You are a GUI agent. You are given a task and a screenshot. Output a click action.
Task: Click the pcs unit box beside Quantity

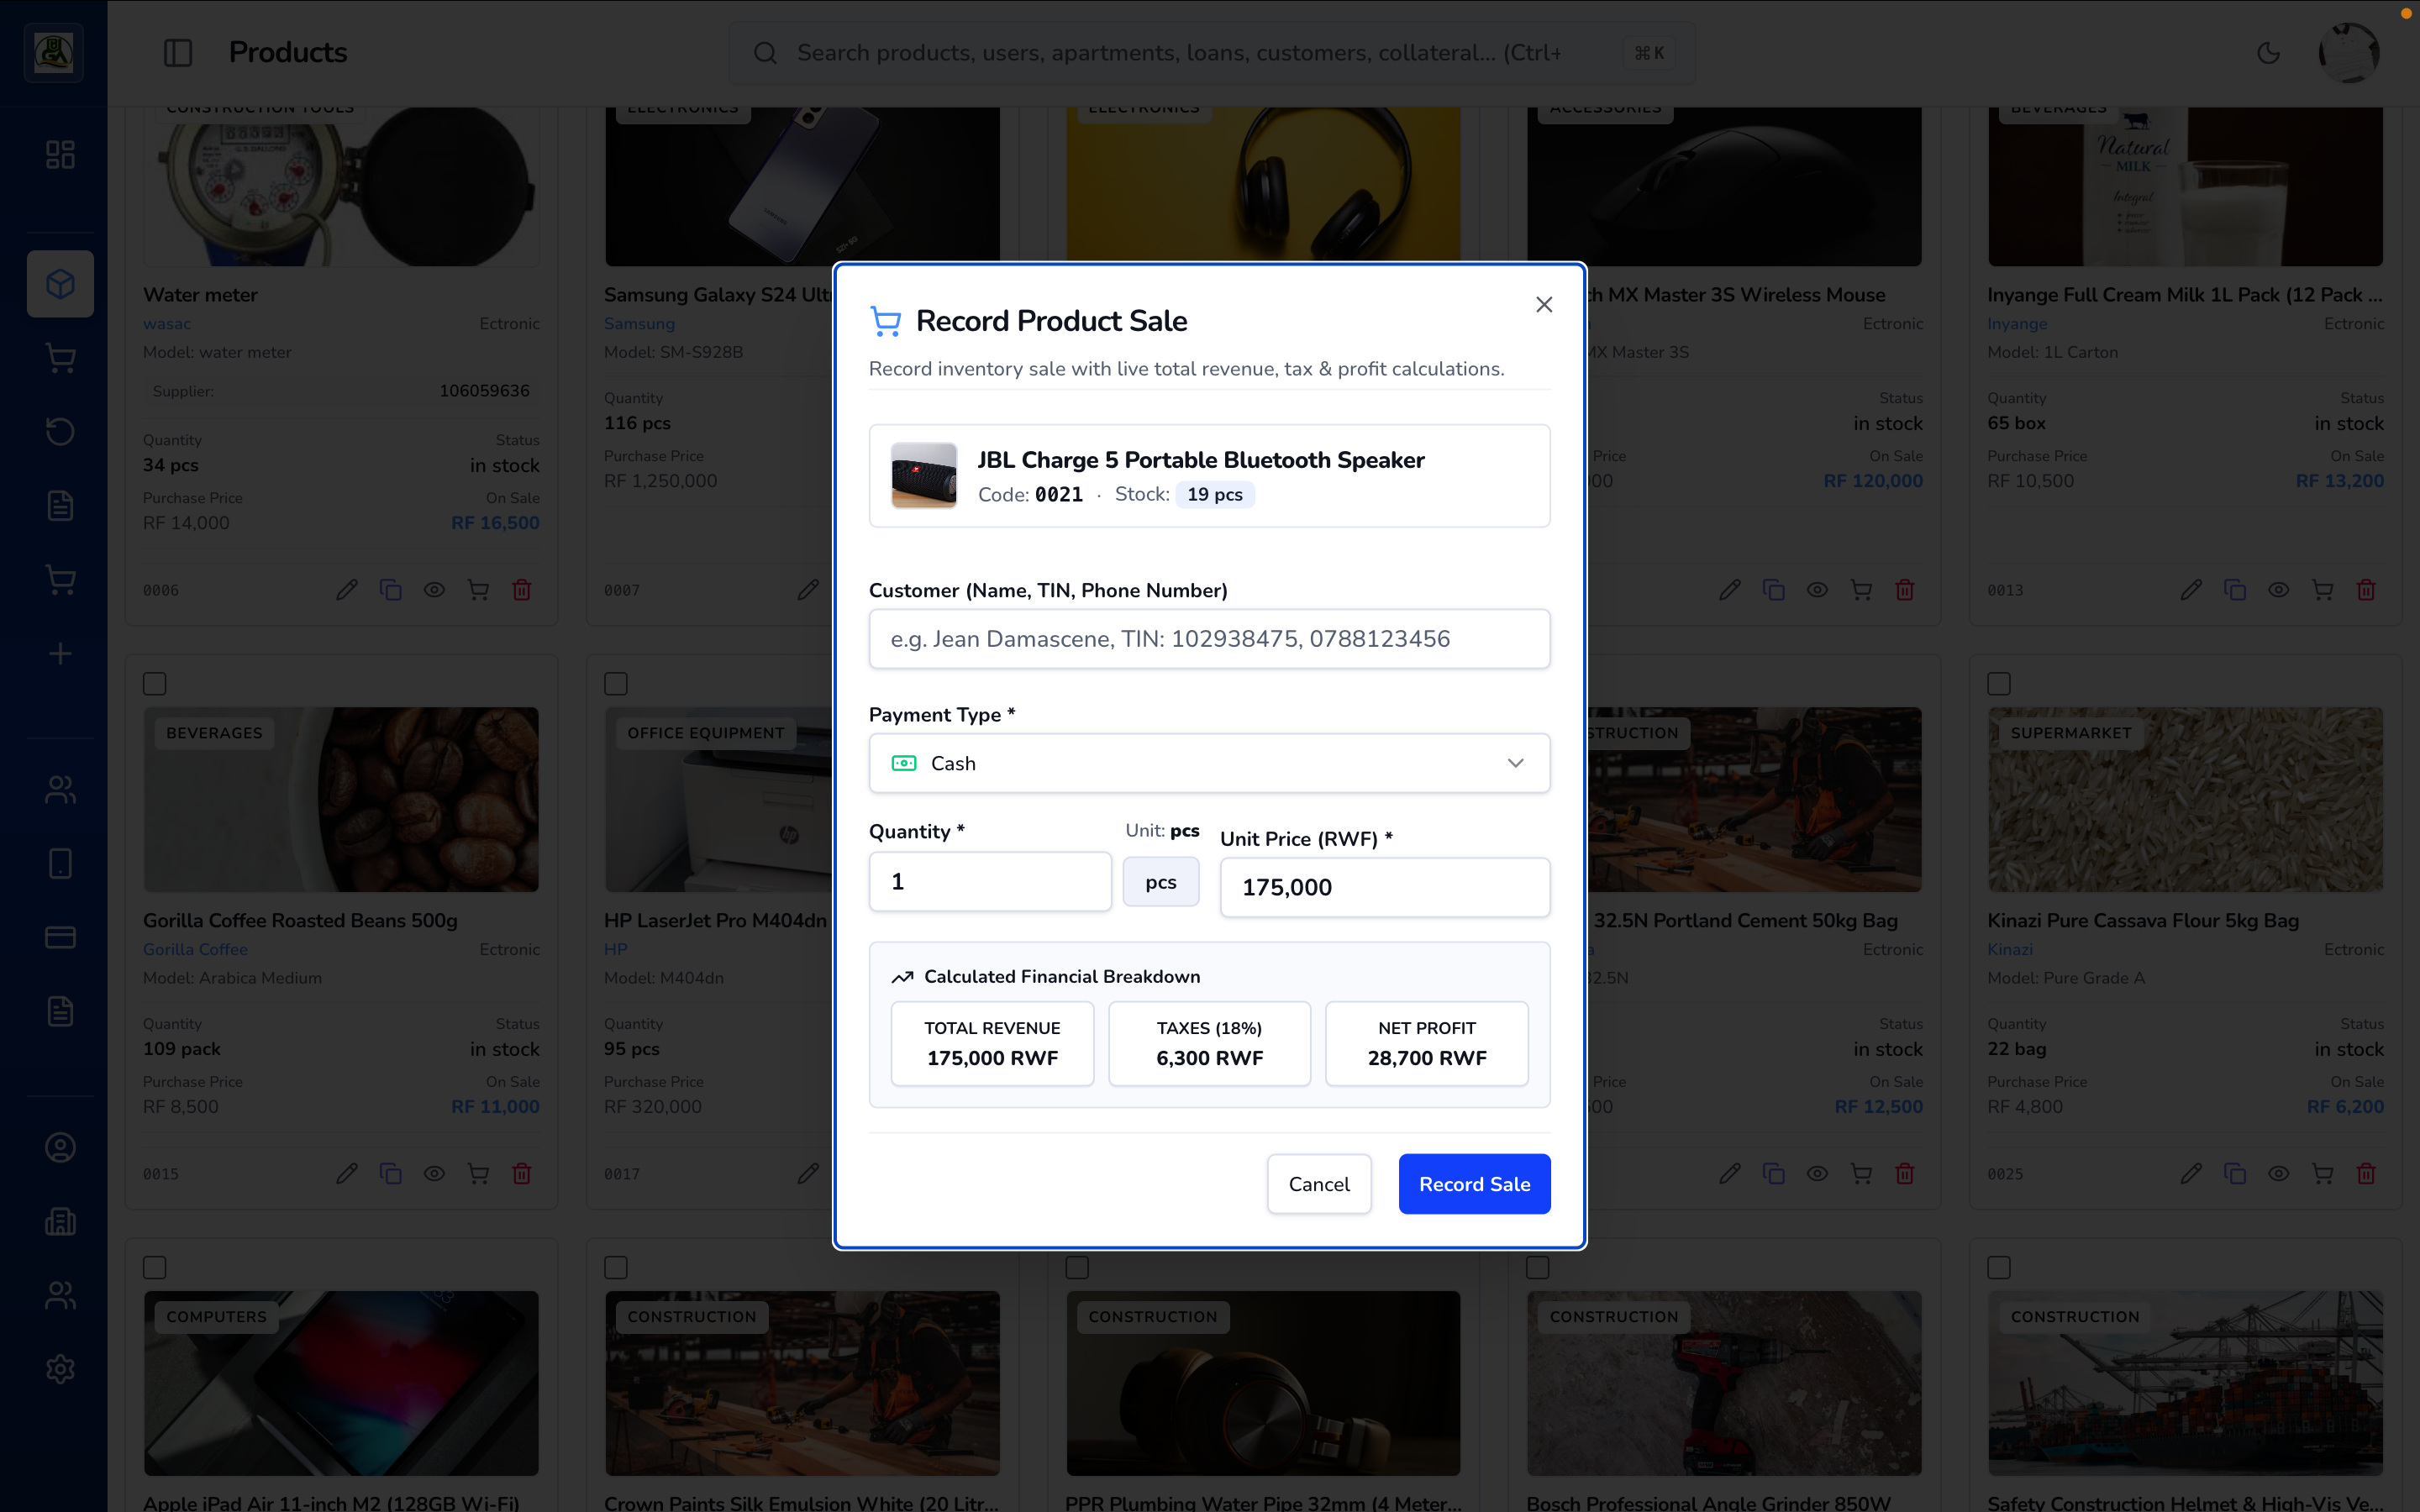[x=1160, y=882]
